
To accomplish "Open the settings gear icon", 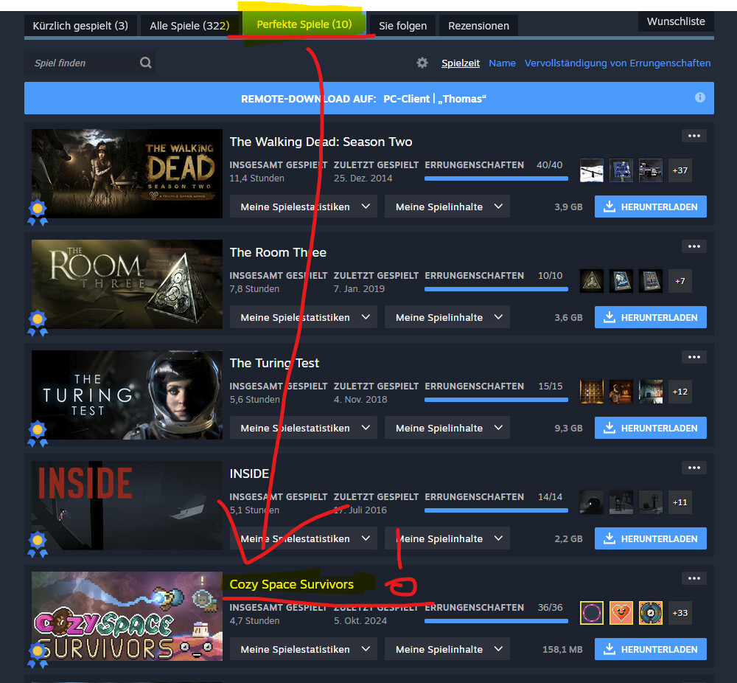I will 422,63.
